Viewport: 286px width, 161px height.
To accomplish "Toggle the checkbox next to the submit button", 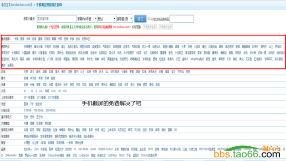I will (149, 18).
